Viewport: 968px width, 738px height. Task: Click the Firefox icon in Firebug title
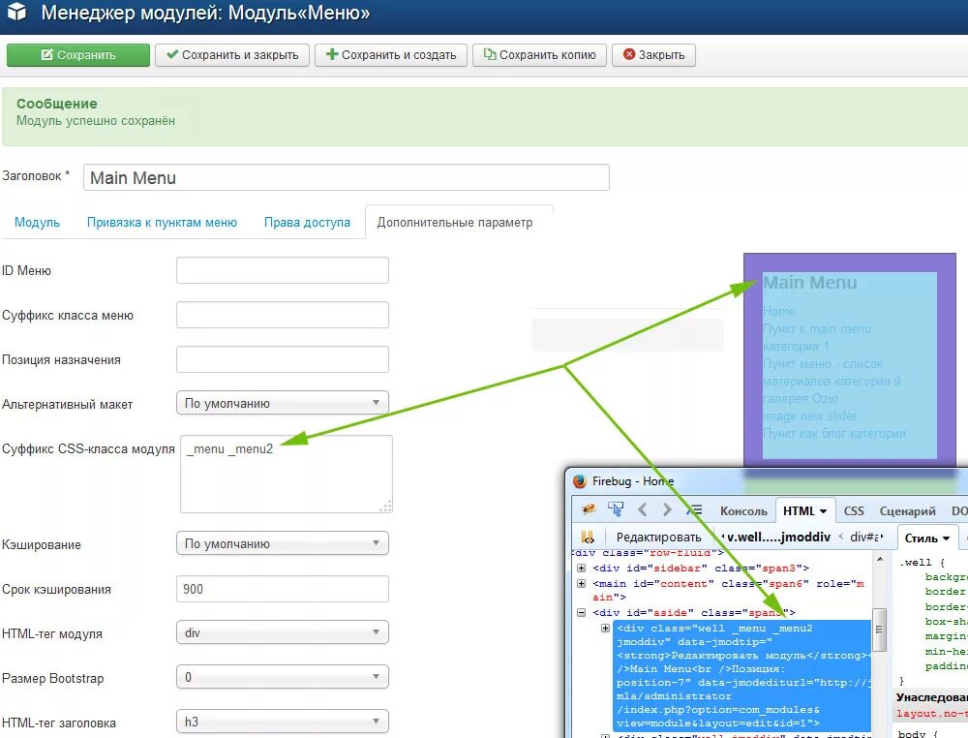click(579, 481)
